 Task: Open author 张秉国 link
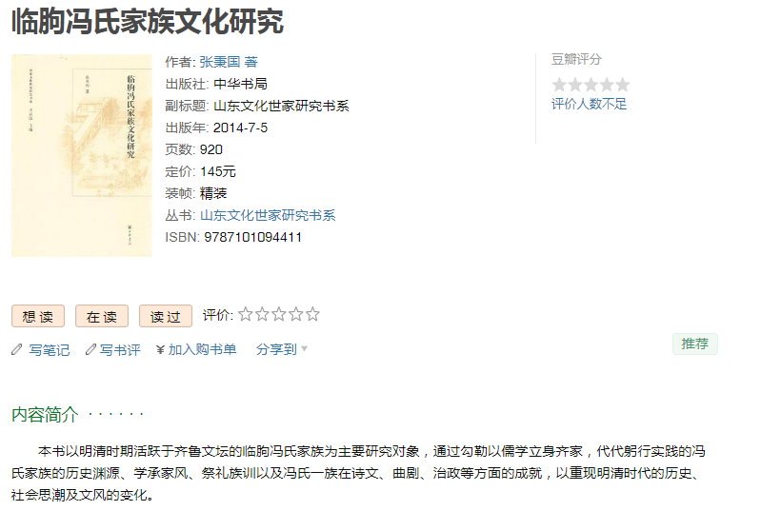(x=221, y=62)
